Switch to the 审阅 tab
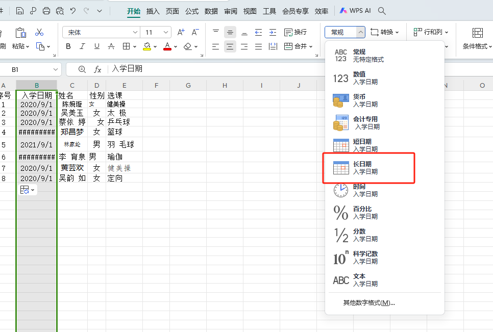493x332 pixels. 231,11
